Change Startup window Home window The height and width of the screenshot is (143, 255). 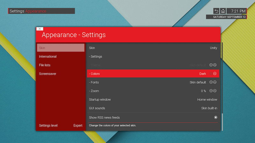pos(153,100)
